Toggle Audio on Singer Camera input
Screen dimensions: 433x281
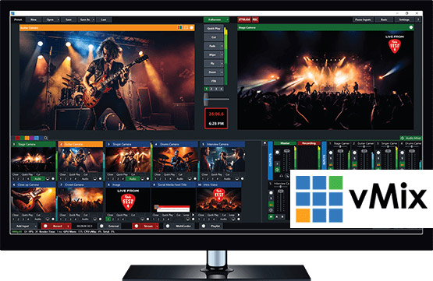point(133,179)
